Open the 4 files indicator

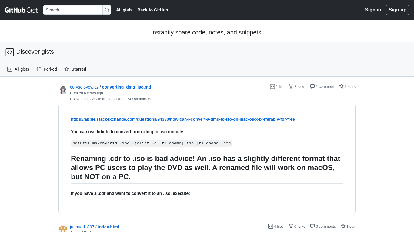point(276,227)
